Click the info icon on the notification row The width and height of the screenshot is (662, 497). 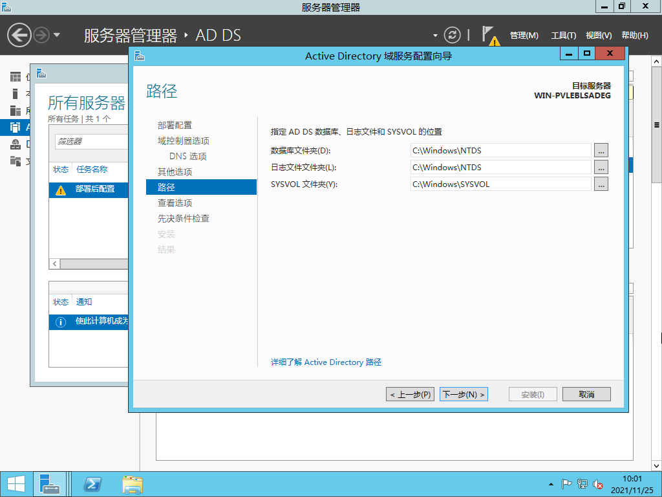click(x=61, y=322)
